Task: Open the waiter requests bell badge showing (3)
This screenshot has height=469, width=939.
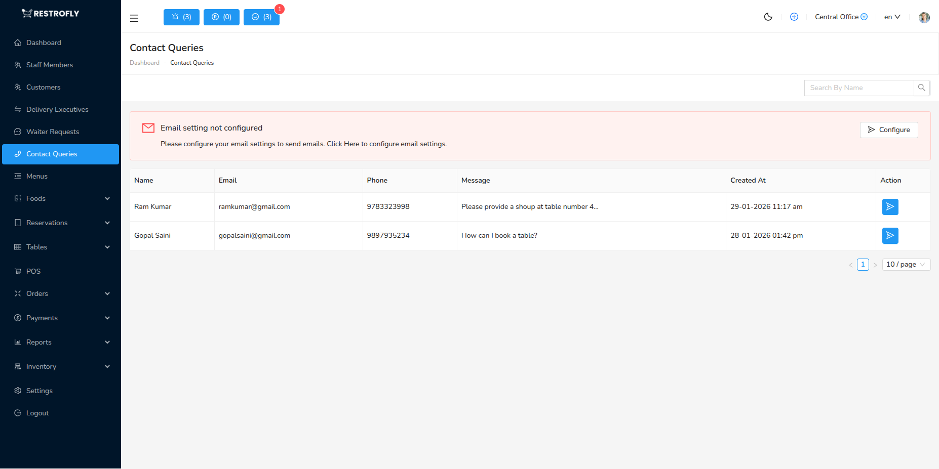Action: [x=181, y=17]
